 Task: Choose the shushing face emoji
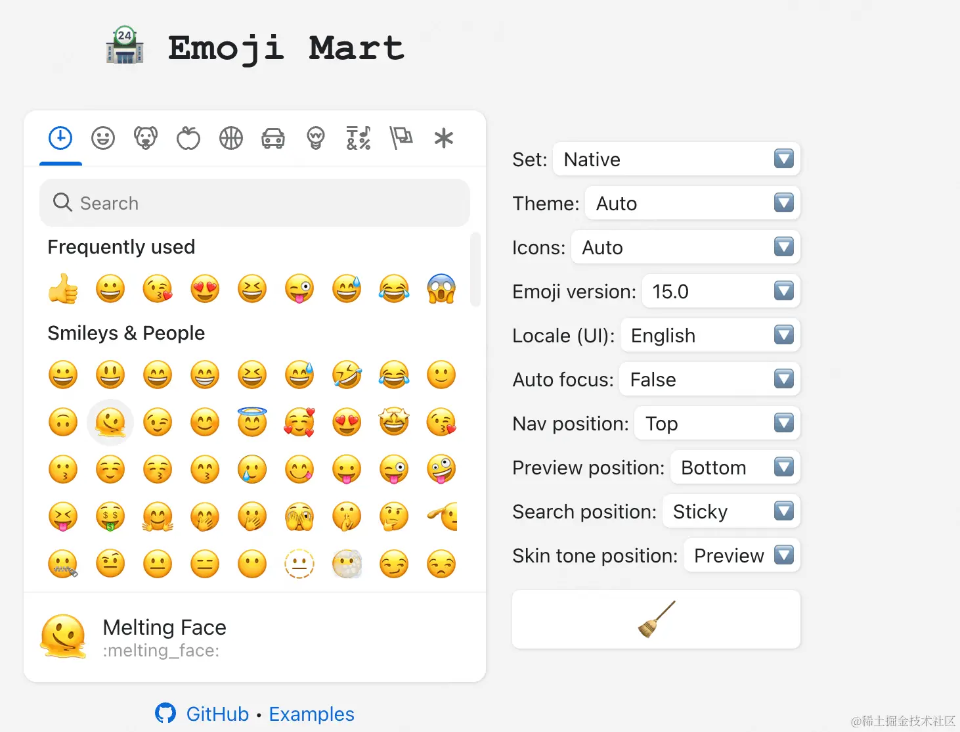click(347, 517)
